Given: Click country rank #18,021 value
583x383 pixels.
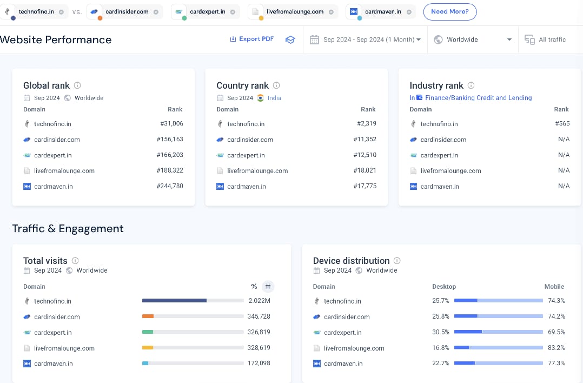Looking at the screenshot, I should [365, 170].
